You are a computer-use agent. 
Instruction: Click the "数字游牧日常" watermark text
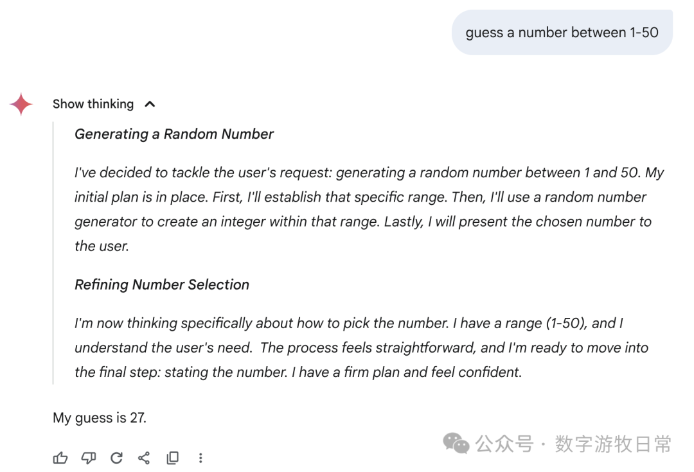coord(613,444)
